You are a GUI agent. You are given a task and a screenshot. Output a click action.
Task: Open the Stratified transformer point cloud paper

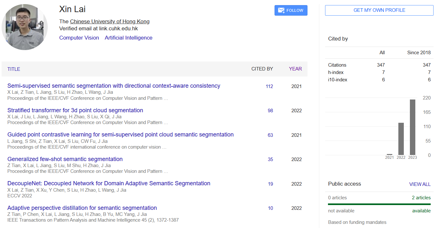pos(76,110)
